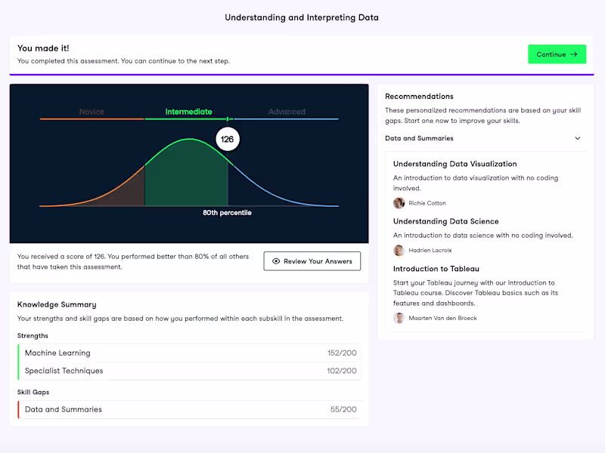Image resolution: width=605 pixels, height=453 pixels.
Task: Click the 126 score bubble
Action: pyautogui.click(x=227, y=139)
